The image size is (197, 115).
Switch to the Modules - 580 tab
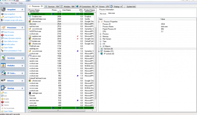point(68,6)
